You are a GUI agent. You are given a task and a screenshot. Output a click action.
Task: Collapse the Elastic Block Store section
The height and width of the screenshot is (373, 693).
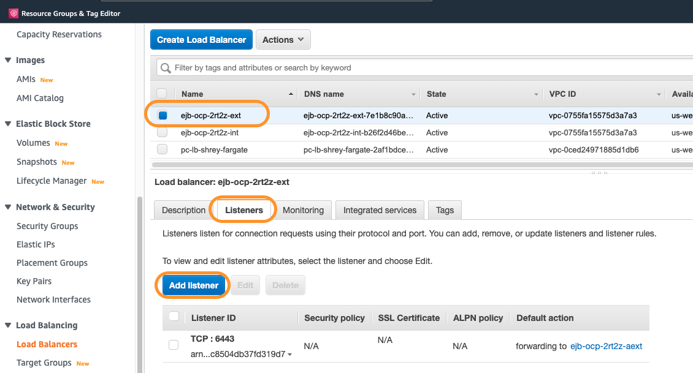pyautogui.click(x=8, y=124)
